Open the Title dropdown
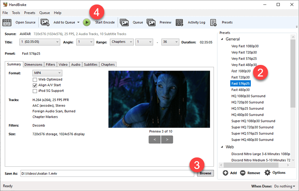Viewport: 299px width, 191px height. [x=40, y=42]
